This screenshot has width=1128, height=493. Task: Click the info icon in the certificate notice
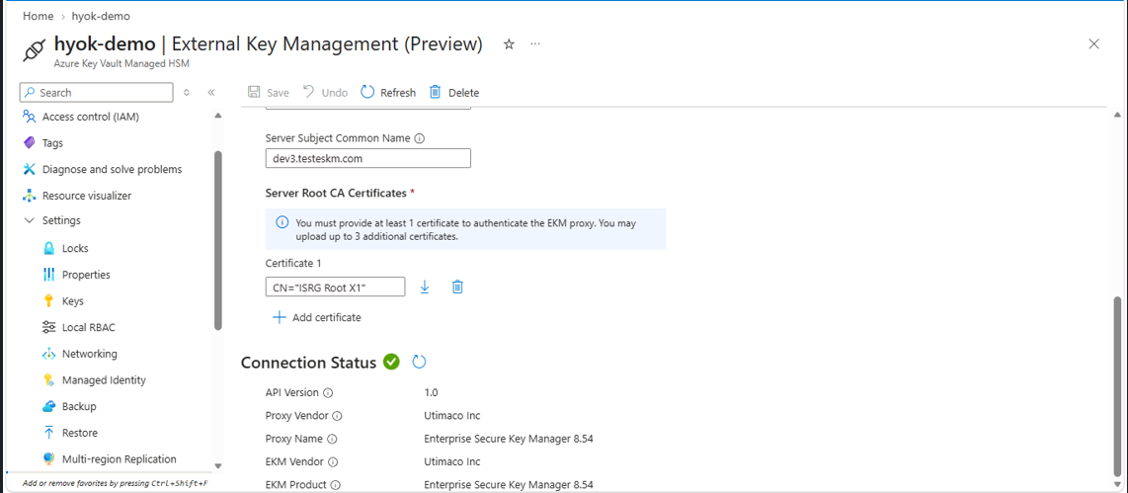point(282,222)
